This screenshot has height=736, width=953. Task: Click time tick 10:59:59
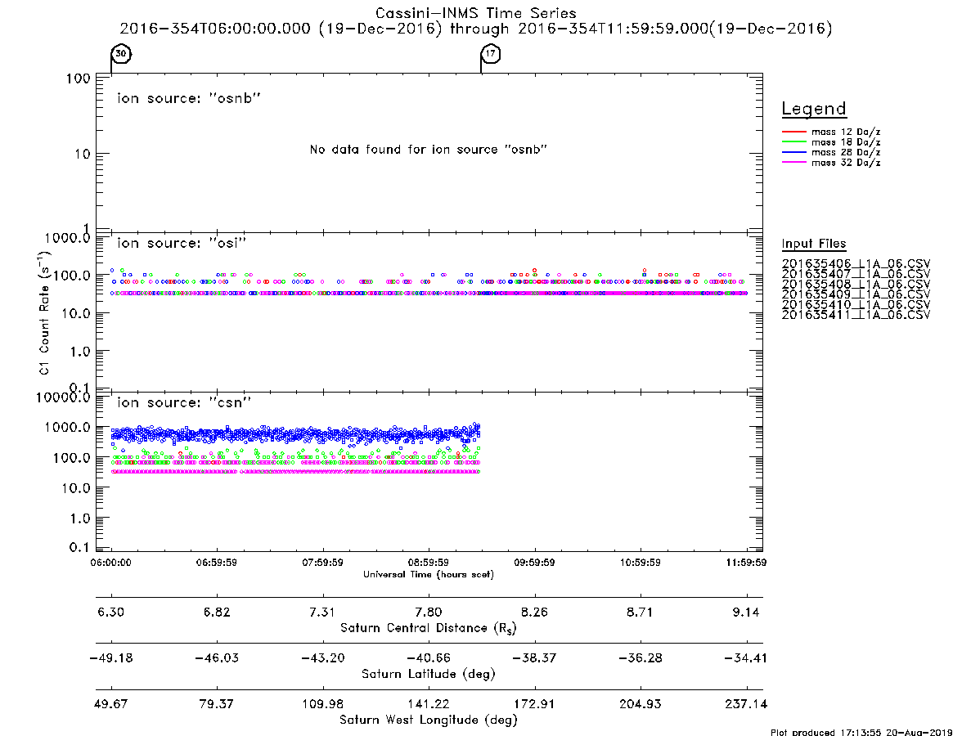640,563
